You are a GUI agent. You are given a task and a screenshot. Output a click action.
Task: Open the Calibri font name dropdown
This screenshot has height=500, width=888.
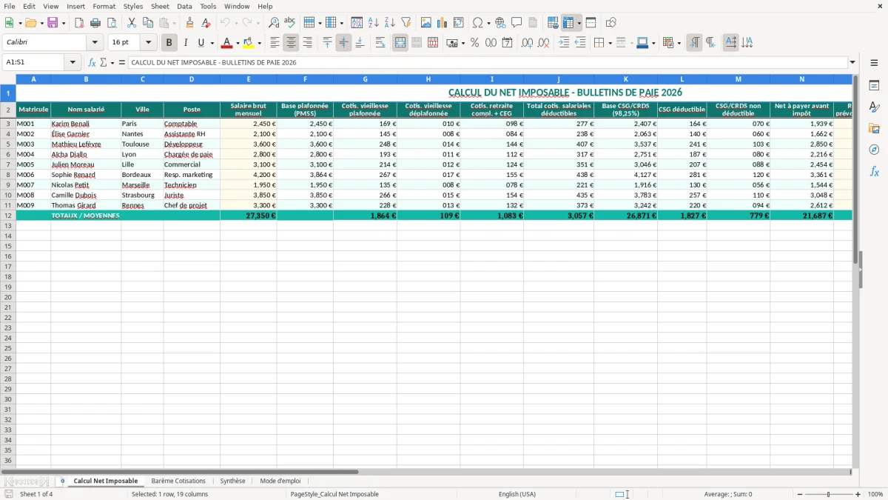(95, 43)
